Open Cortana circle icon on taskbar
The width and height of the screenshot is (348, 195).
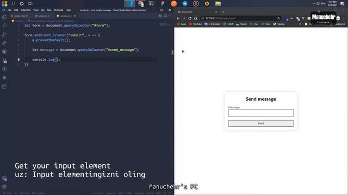click(x=22, y=4)
